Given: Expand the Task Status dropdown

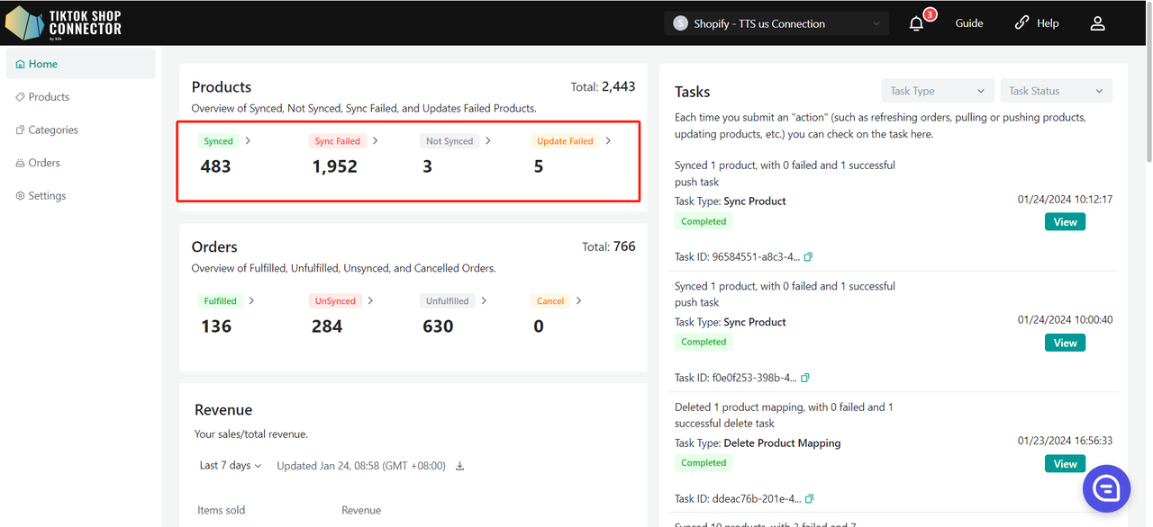Looking at the screenshot, I should point(1056,91).
